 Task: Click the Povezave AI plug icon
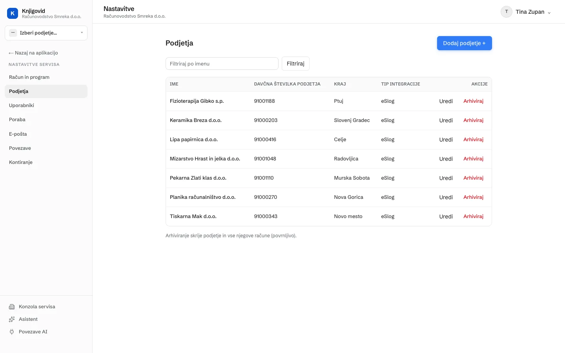(12, 332)
